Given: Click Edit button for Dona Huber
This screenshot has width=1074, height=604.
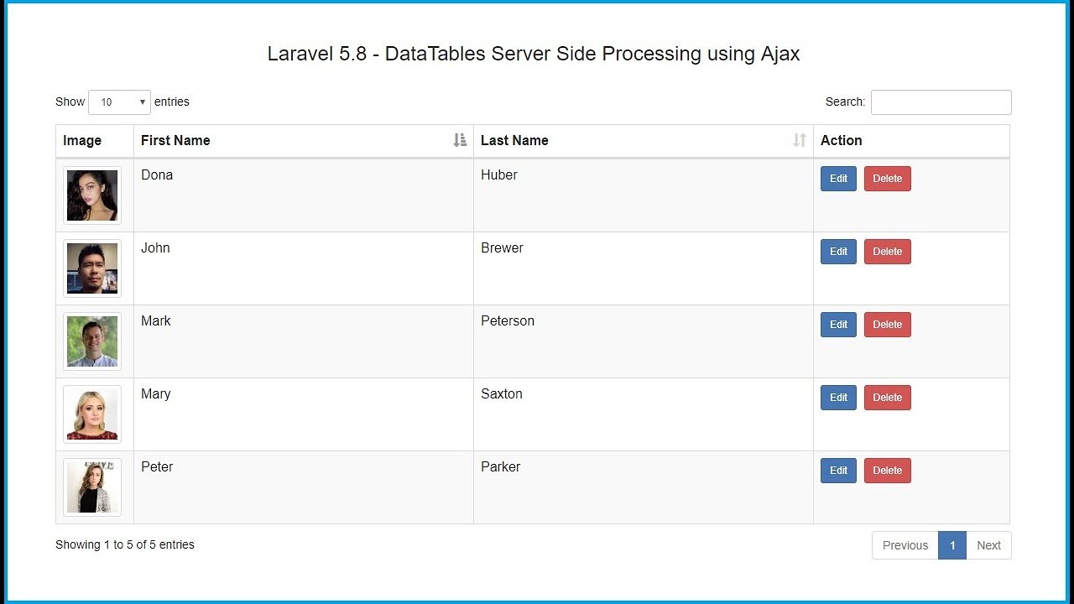Looking at the screenshot, I should [x=838, y=179].
